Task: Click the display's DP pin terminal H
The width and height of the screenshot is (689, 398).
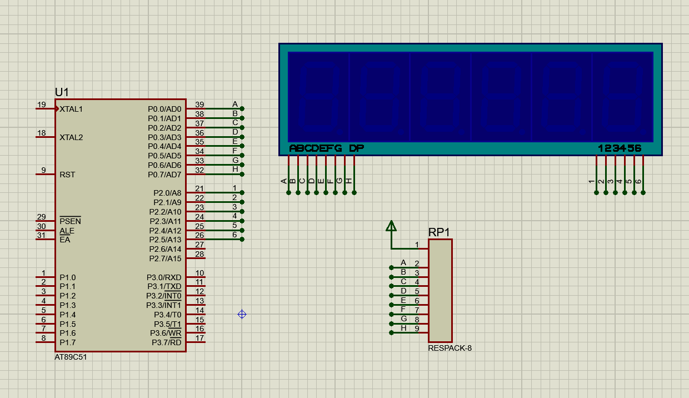Action: click(x=354, y=193)
